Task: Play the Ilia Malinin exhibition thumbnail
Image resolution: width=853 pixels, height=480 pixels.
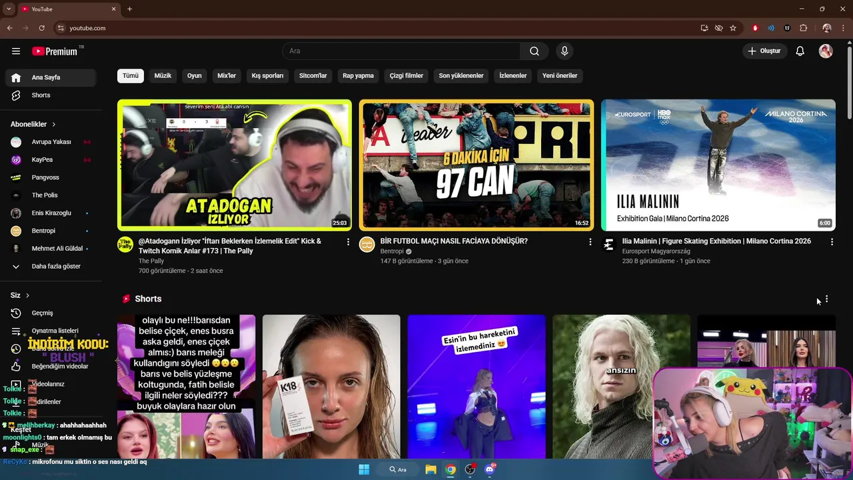Action: click(x=718, y=165)
